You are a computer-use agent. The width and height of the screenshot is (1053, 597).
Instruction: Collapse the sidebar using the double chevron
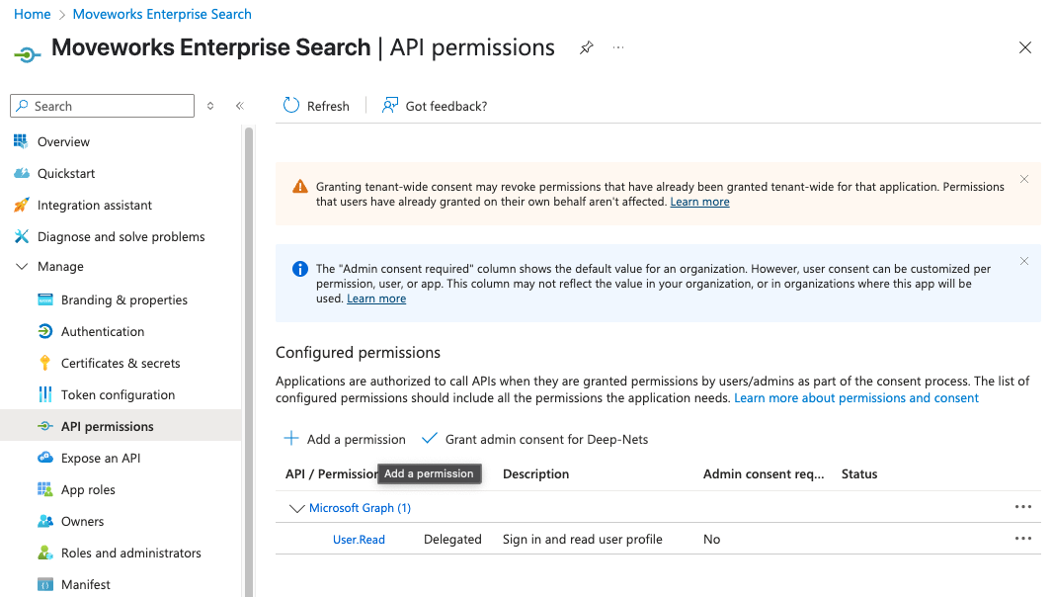click(x=239, y=106)
